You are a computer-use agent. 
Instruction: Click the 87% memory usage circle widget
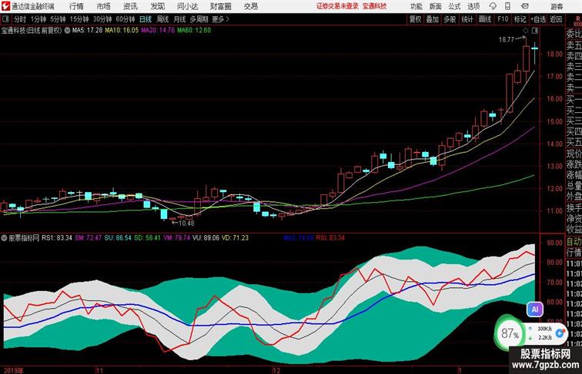point(510,333)
